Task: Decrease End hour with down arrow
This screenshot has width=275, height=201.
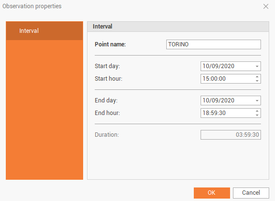Action: (x=257, y=115)
